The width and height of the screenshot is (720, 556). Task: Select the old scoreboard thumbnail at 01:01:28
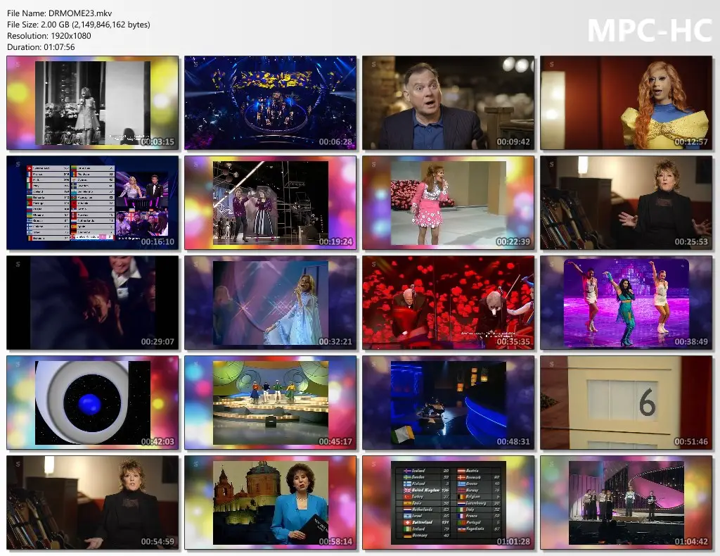click(x=448, y=503)
